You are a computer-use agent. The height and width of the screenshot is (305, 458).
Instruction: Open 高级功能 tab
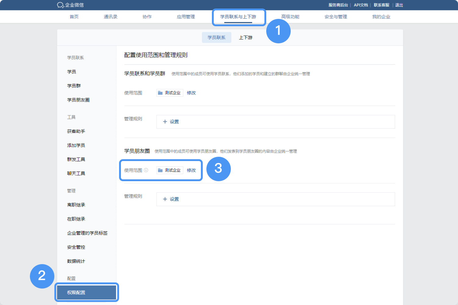pos(290,17)
